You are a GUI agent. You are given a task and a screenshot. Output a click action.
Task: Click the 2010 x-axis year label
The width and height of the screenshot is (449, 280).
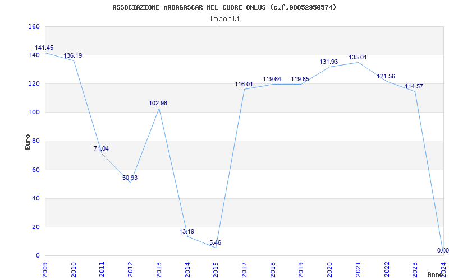click(74, 270)
